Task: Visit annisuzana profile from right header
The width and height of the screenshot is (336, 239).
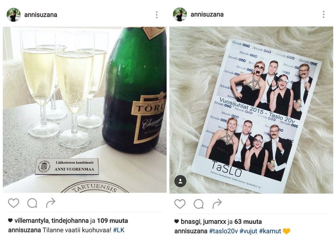Action: pyautogui.click(x=207, y=14)
